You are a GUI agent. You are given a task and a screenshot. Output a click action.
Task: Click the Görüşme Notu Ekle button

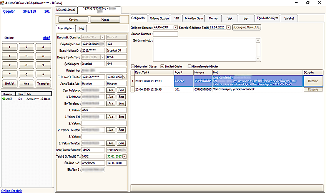pyautogui.click(x=247, y=27)
